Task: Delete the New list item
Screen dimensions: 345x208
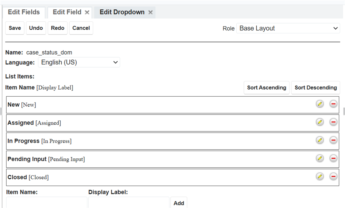Action: [x=333, y=104]
